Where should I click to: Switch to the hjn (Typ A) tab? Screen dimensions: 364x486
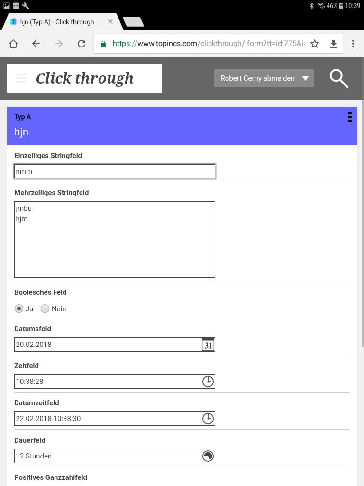pos(57,22)
